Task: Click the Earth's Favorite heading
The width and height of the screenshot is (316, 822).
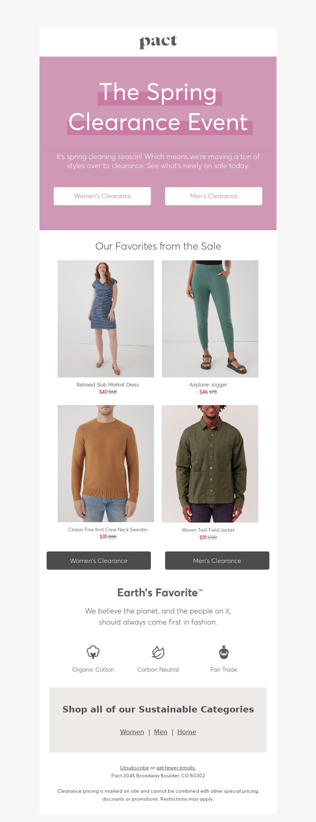Action: 160,593
